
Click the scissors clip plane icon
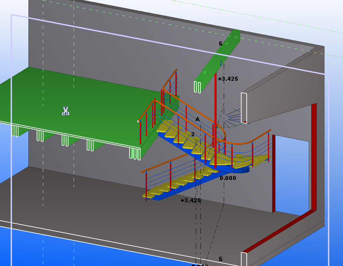(x=65, y=111)
